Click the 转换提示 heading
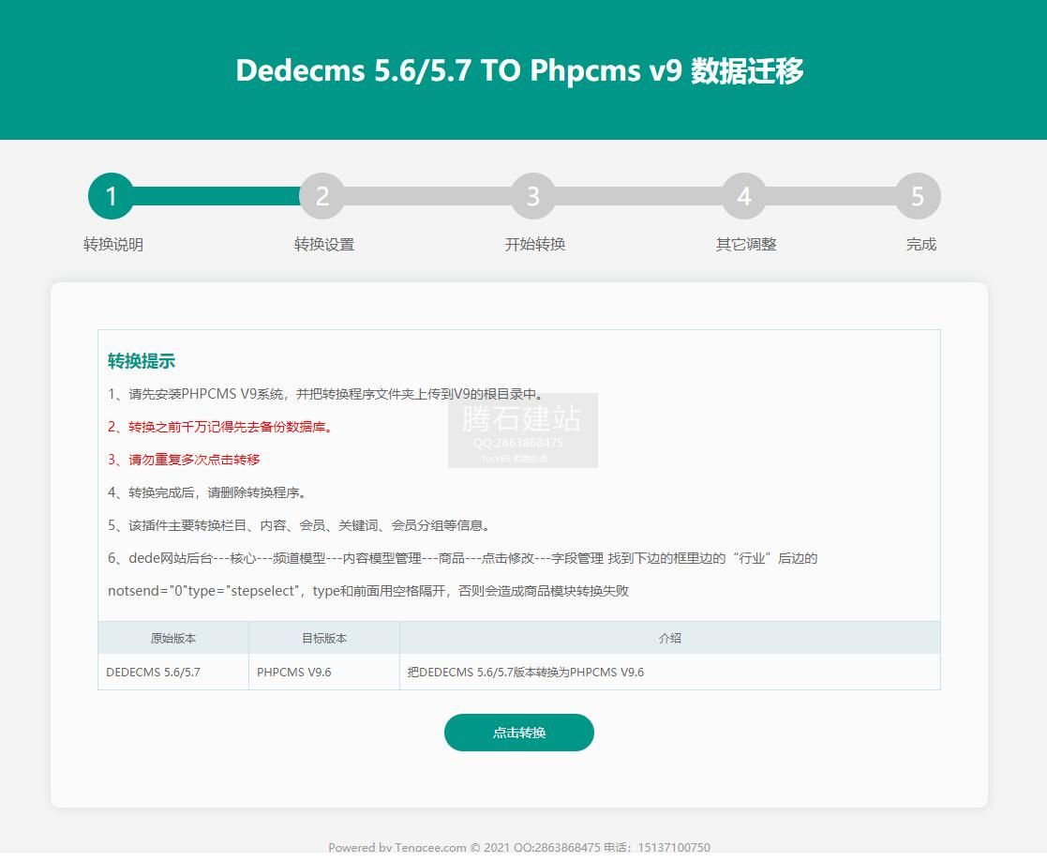 click(x=142, y=361)
